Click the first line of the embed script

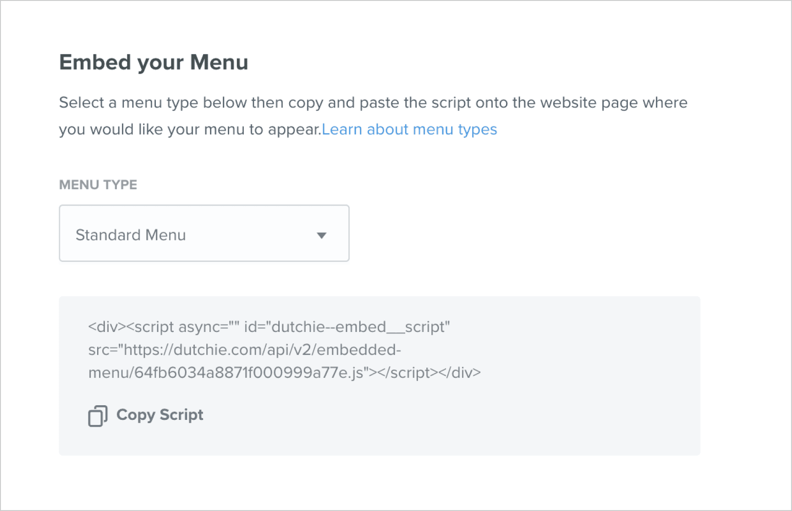269,327
